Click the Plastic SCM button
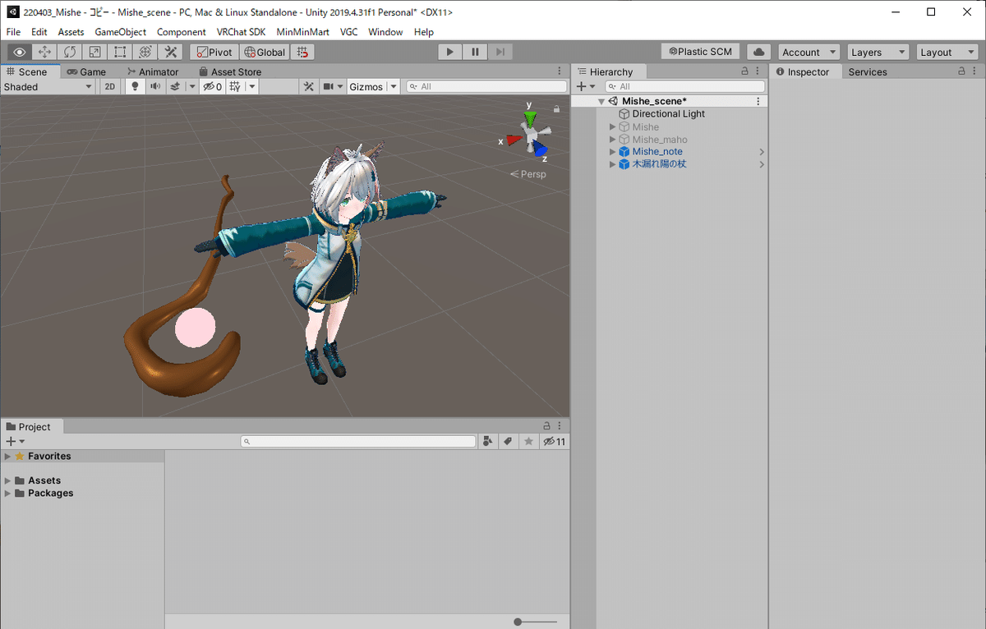 coord(701,52)
